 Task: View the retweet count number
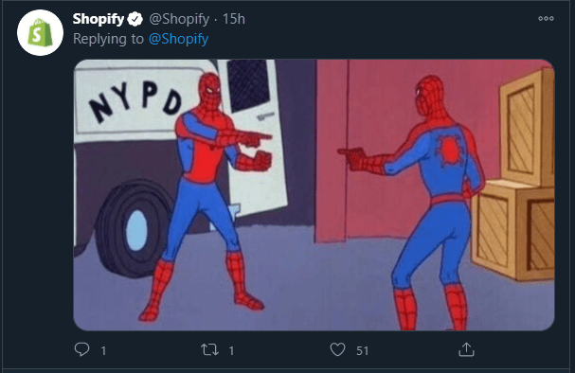[x=231, y=350]
